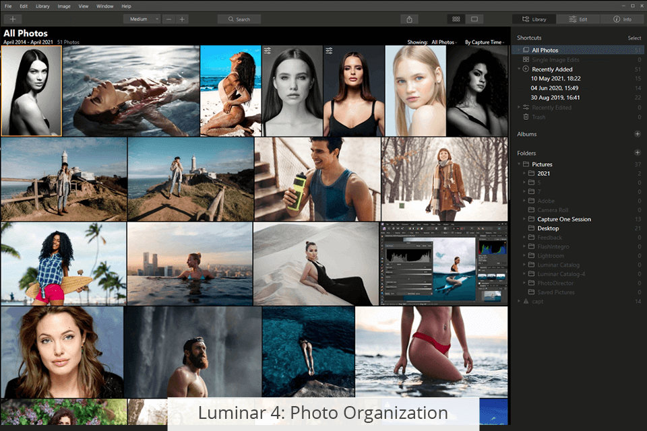
Task: Switch to single image view
Action: point(474,19)
